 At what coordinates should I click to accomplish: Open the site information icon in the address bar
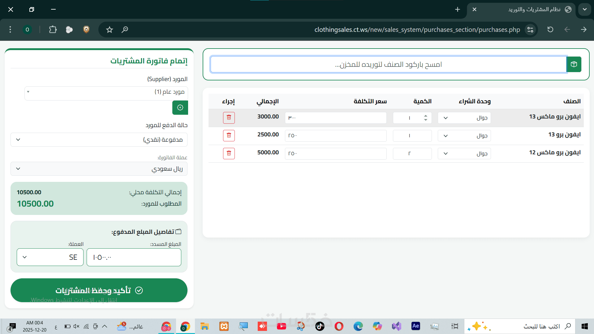tap(530, 30)
